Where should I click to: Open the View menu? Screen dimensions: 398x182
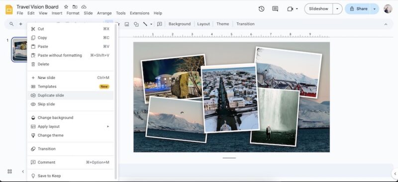tap(43, 13)
